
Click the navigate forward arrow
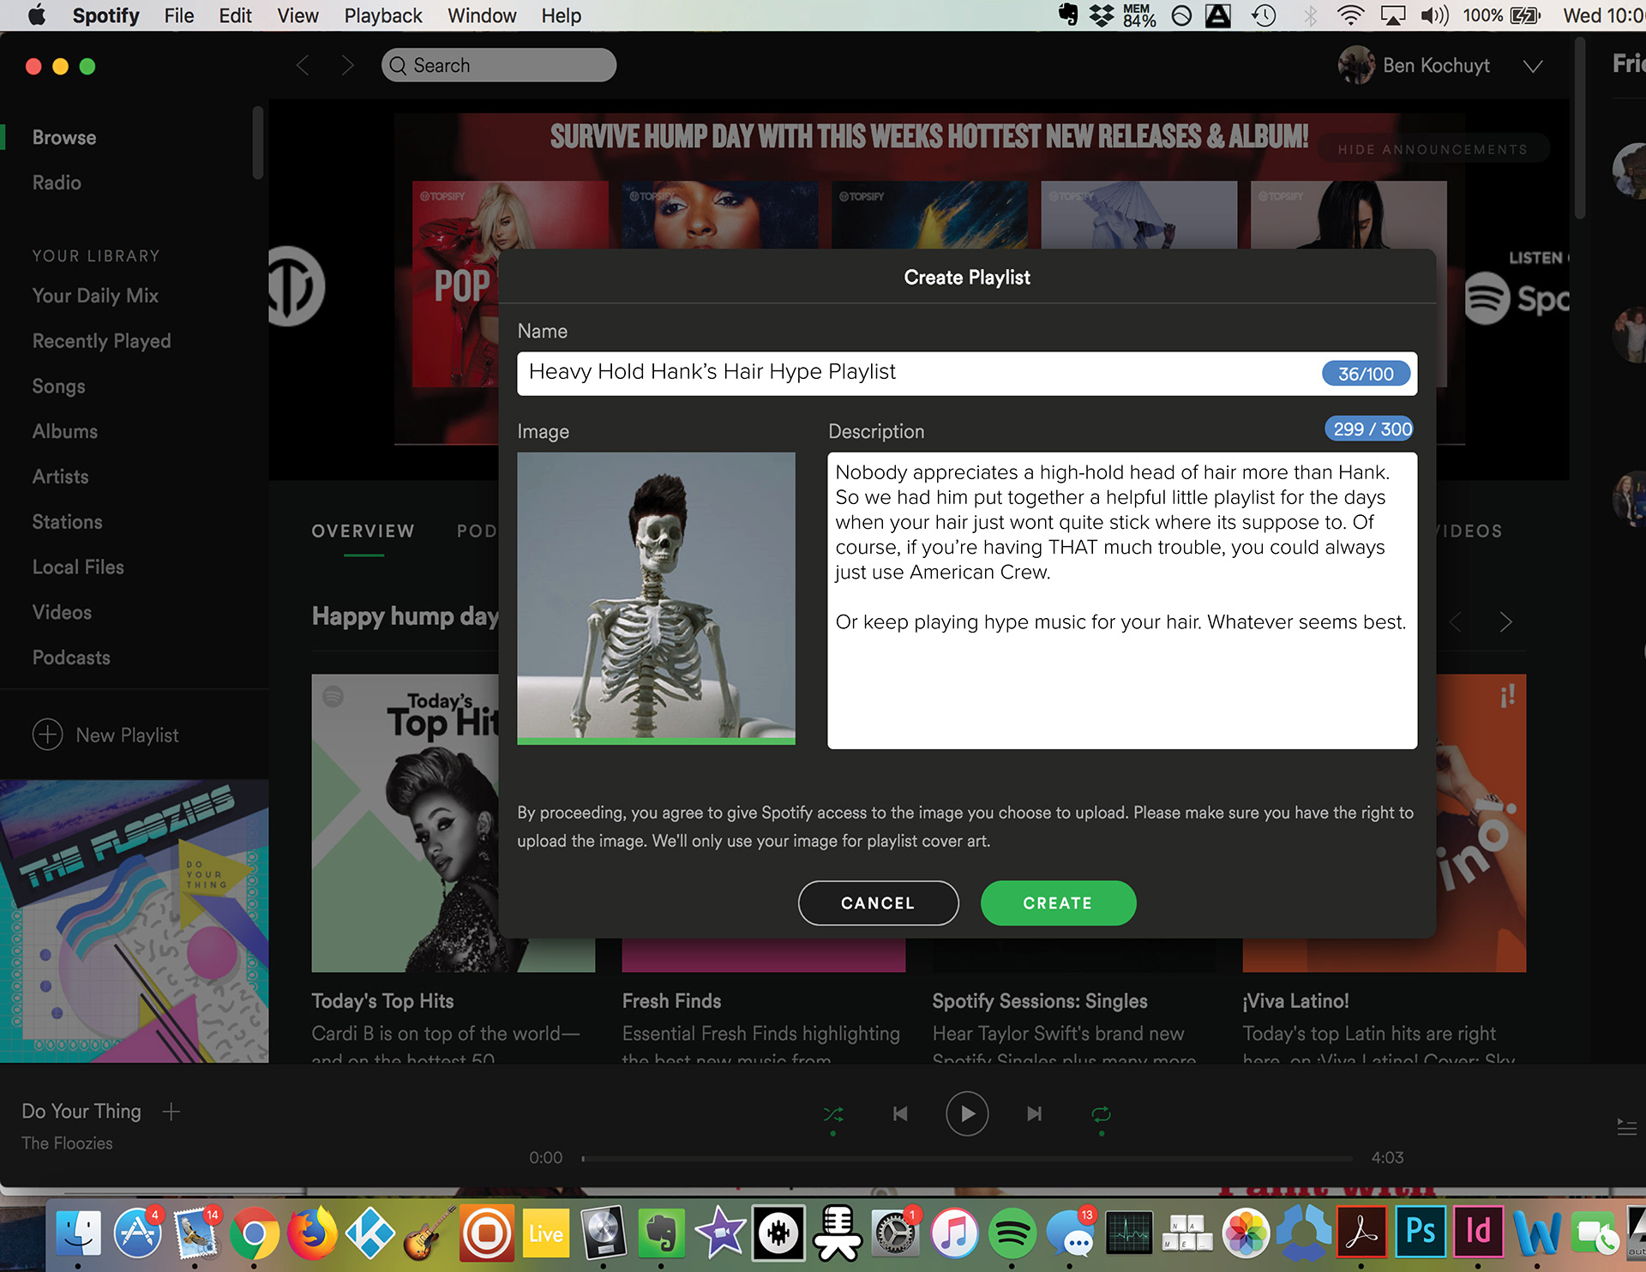pos(347,65)
